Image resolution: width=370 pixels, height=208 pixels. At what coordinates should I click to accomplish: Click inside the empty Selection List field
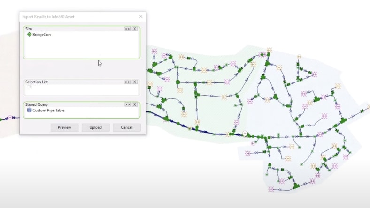click(x=80, y=90)
